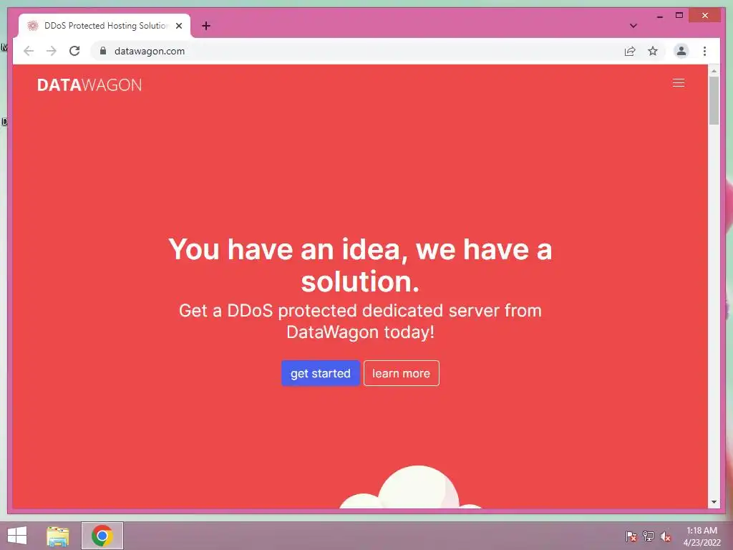Open File Explorer from taskbar
Screen dimensions: 733x550
57,536
